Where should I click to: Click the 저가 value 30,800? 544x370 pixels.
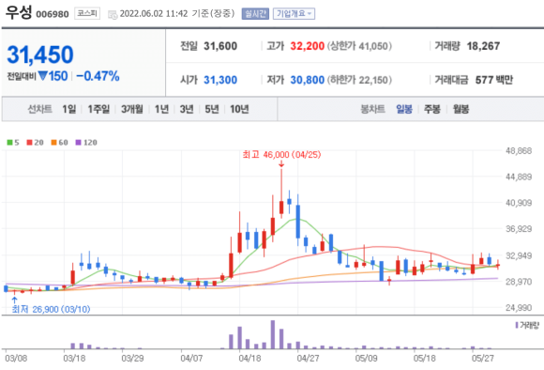[x=307, y=80]
